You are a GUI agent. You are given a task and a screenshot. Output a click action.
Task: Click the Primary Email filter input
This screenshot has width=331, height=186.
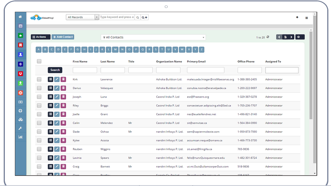click(x=206, y=70)
